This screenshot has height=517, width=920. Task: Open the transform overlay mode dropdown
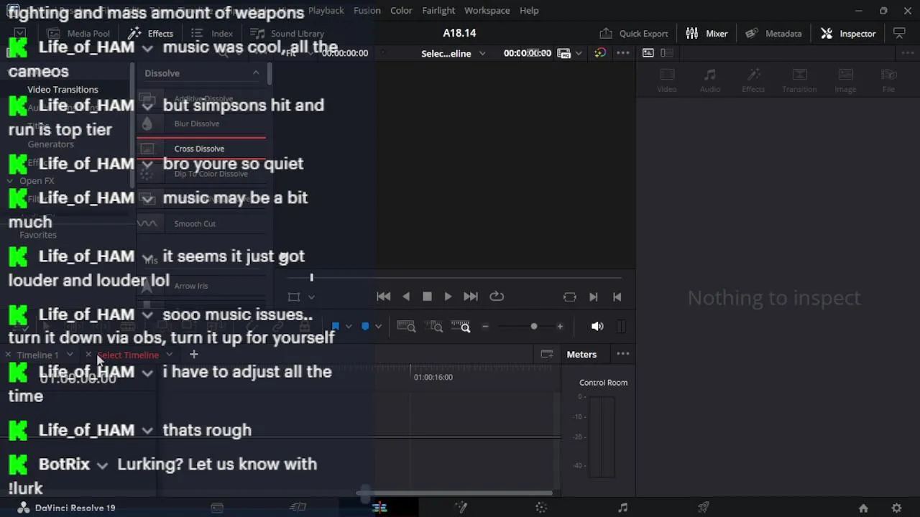tap(311, 297)
